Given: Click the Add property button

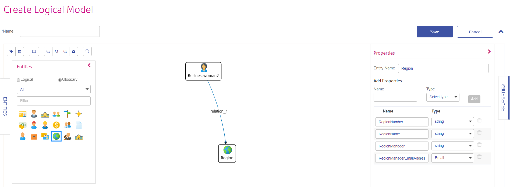Looking at the screenshot, I should click(x=474, y=99).
